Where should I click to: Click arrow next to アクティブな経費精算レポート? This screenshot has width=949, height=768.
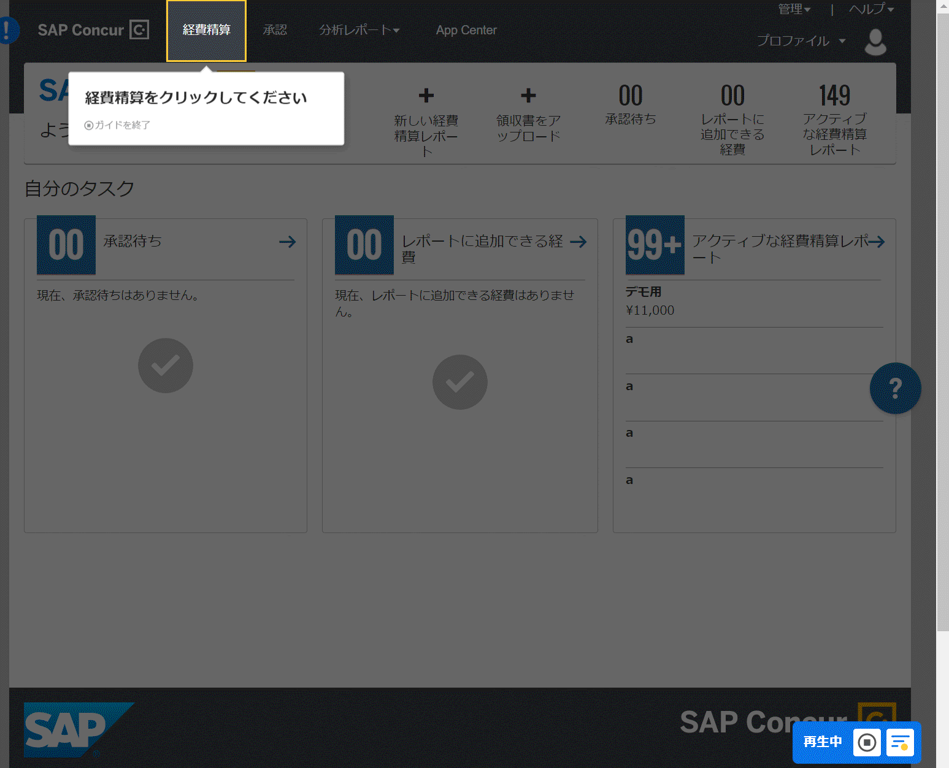(877, 242)
